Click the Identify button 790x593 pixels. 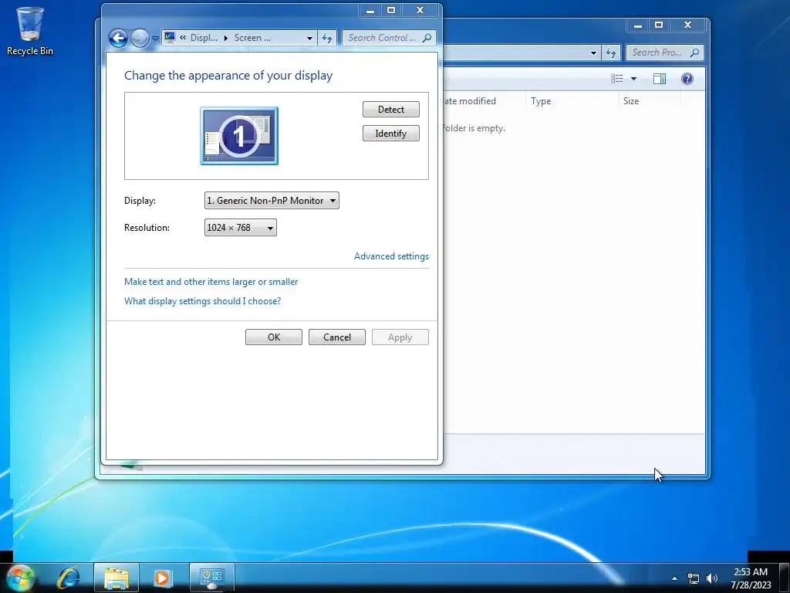391,133
